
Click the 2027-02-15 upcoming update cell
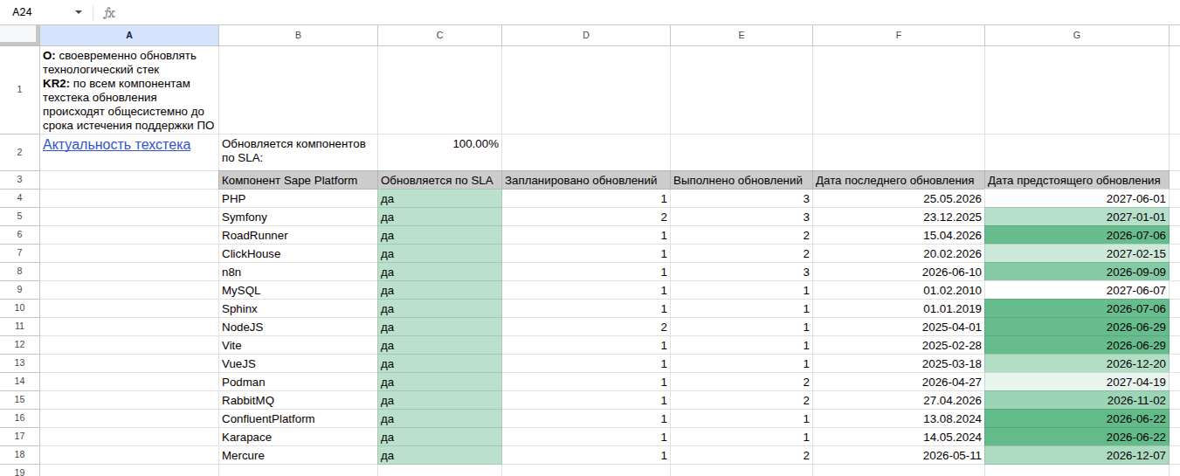point(1077,253)
